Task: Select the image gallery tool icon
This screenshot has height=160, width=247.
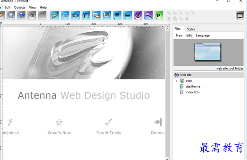Action: click(96, 15)
